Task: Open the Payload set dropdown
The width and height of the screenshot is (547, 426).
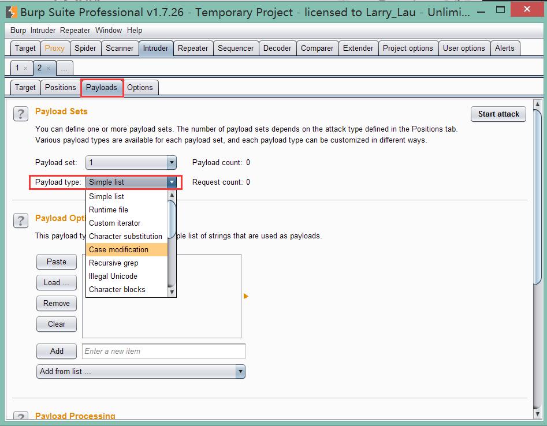Action: [x=131, y=162]
